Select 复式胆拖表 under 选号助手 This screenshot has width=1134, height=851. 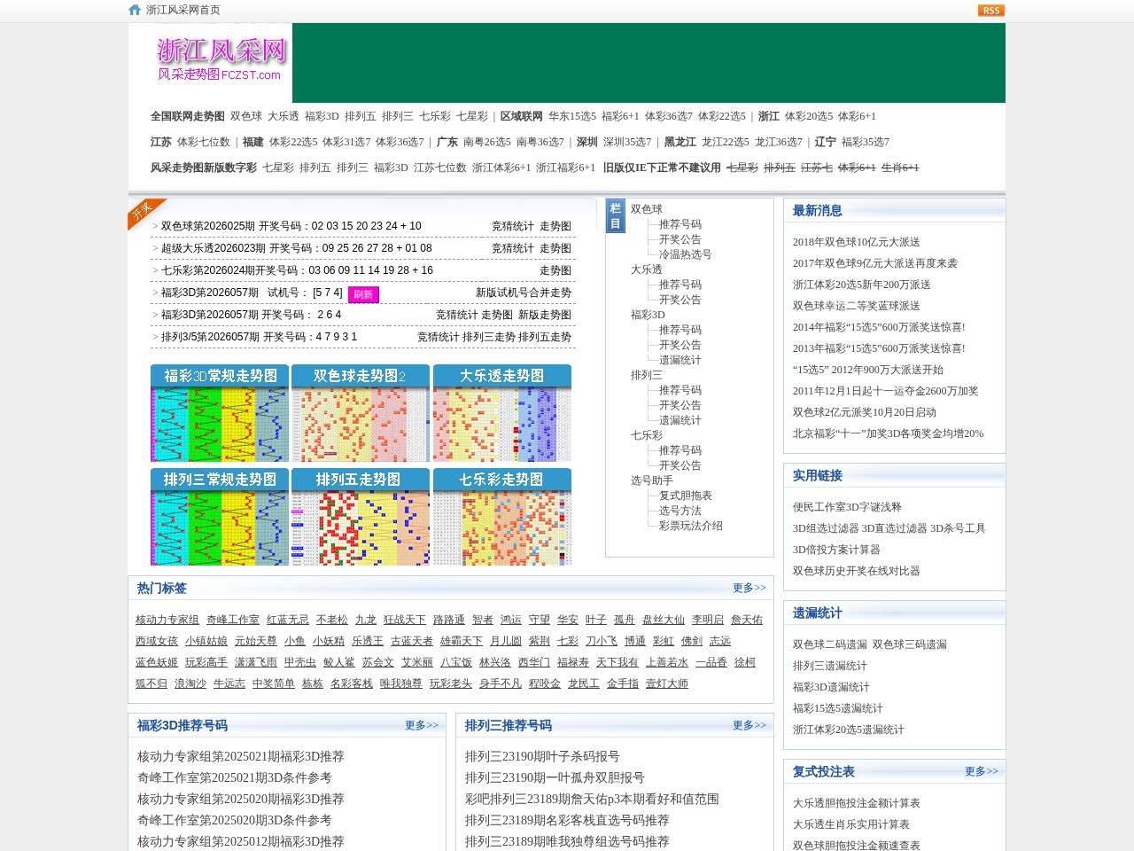click(x=685, y=496)
